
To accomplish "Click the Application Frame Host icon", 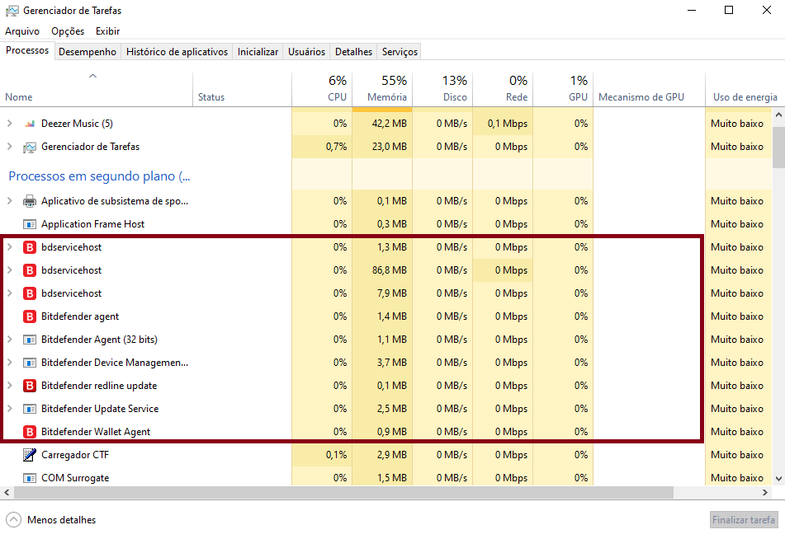I will pyautogui.click(x=30, y=224).
